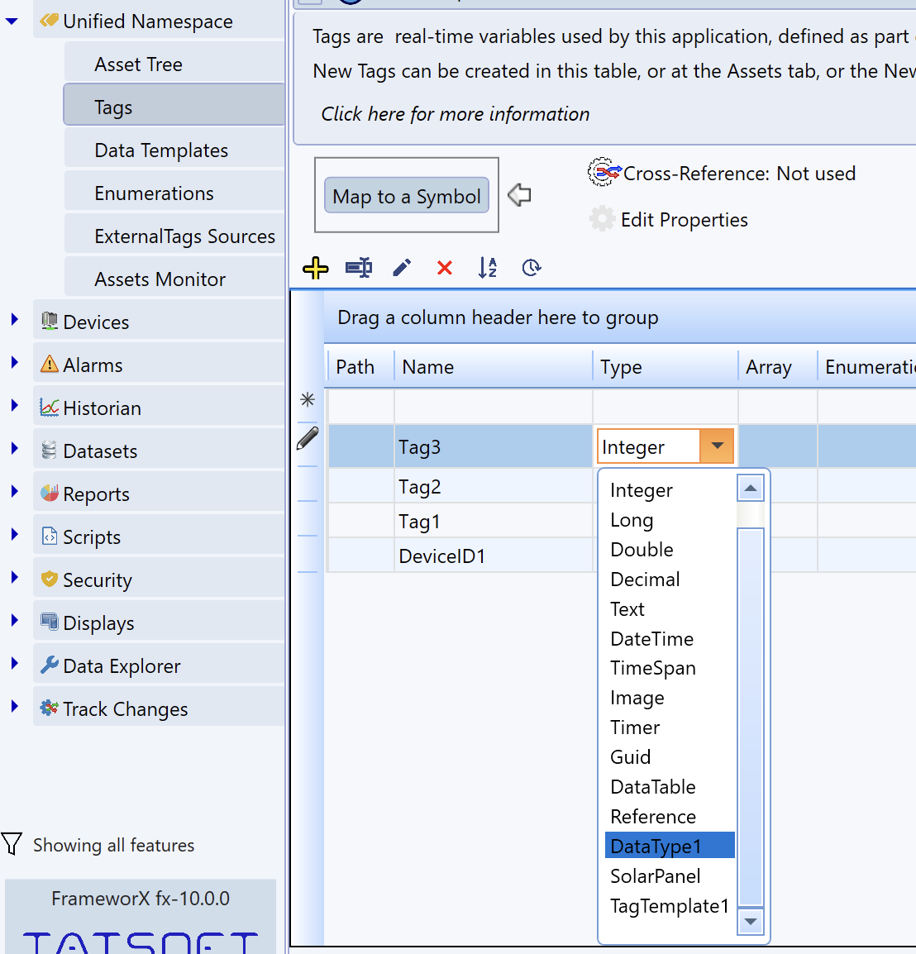This screenshot has height=954, width=916.
Task: Click the A-Z sort icon
Action: coord(488,268)
